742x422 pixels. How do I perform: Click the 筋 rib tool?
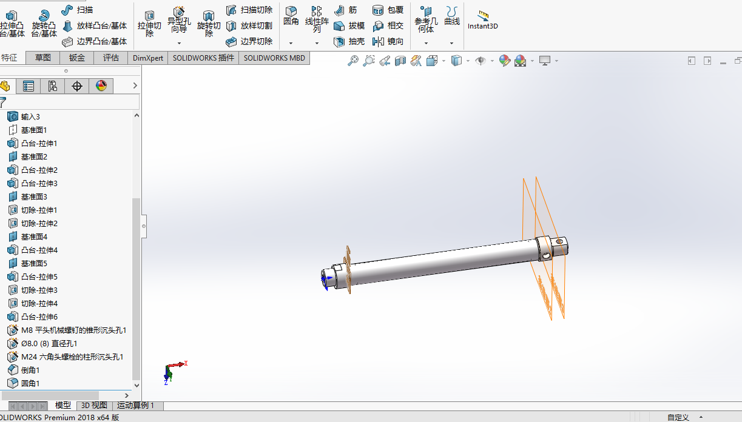tap(346, 10)
